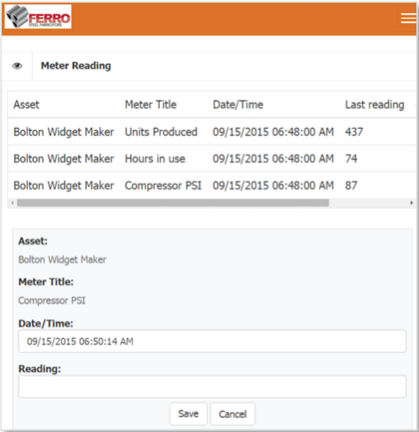This screenshot has width=419, height=432.
Task: Cancel the meter reading entry
Action: click(232, 414)
